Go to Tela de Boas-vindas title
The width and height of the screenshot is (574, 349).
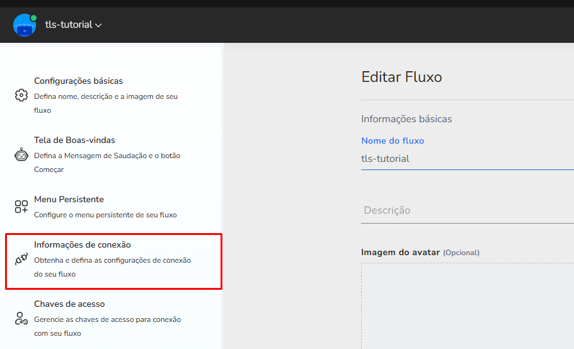click(x=74, y=140)
